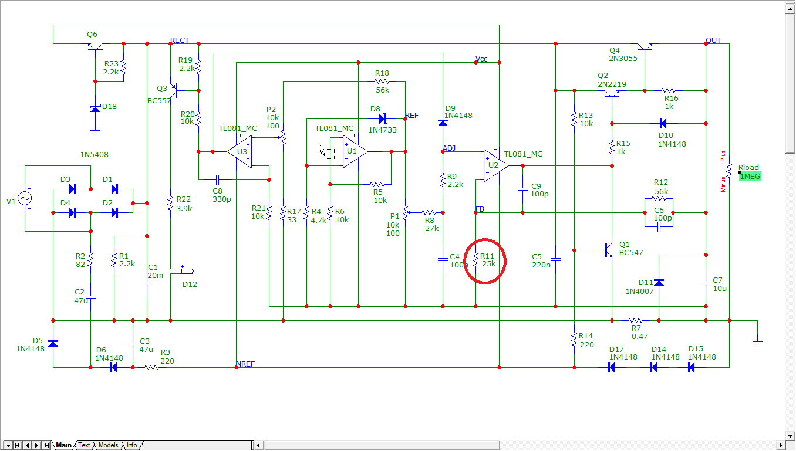Switch to the Info tab
This screenshot has width=796, height=451.
131,445
